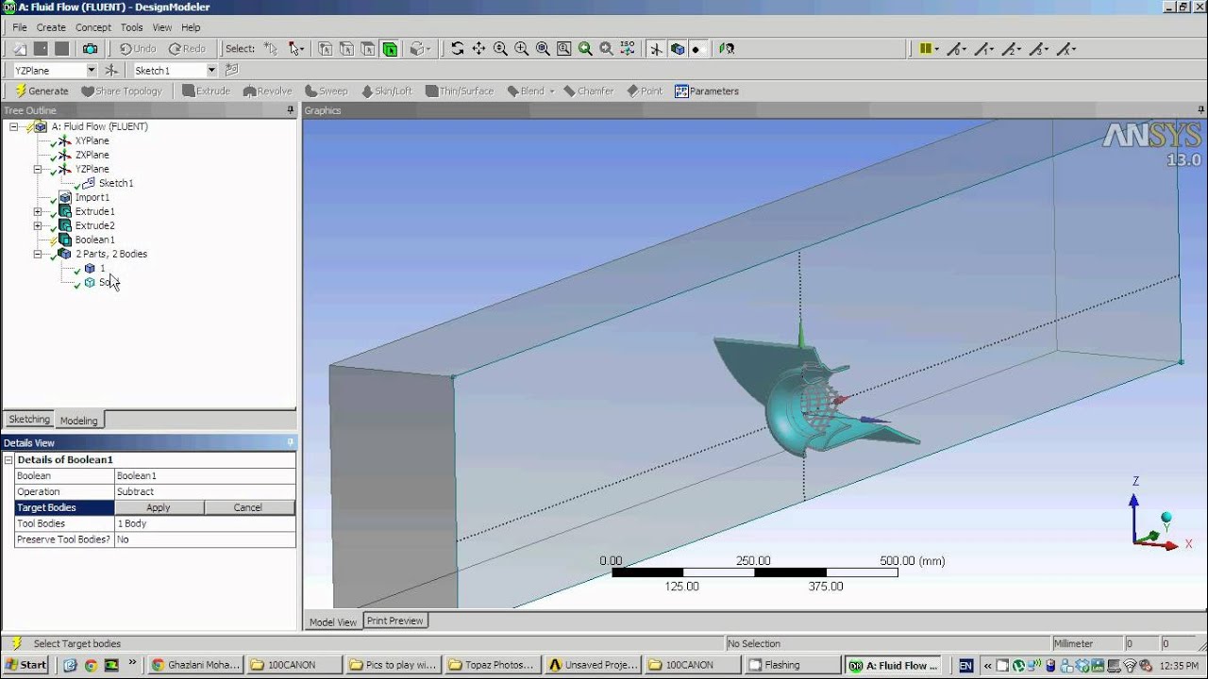The width and height of the screenshot is (1208, 679).
Task: Click the New Selection icon beside Select
Action: tap(271, 49)
